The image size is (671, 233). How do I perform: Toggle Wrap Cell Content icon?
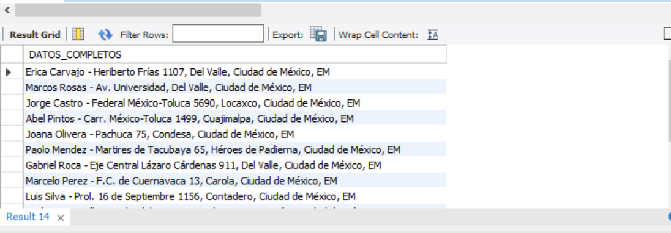click(433, 35)
